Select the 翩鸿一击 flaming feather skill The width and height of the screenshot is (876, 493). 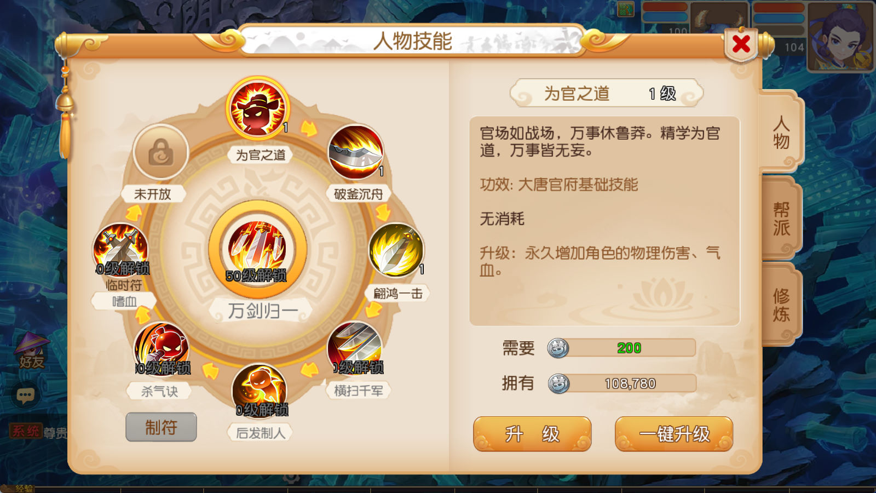[x=396, y=250]
